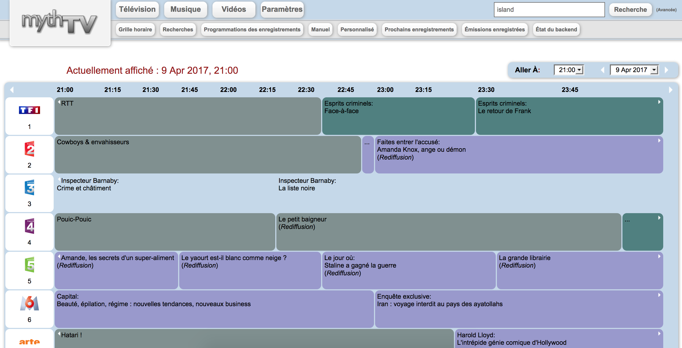682x348 pixels.
Task: Jump to 21:15 time header
Action: (113, 90)
